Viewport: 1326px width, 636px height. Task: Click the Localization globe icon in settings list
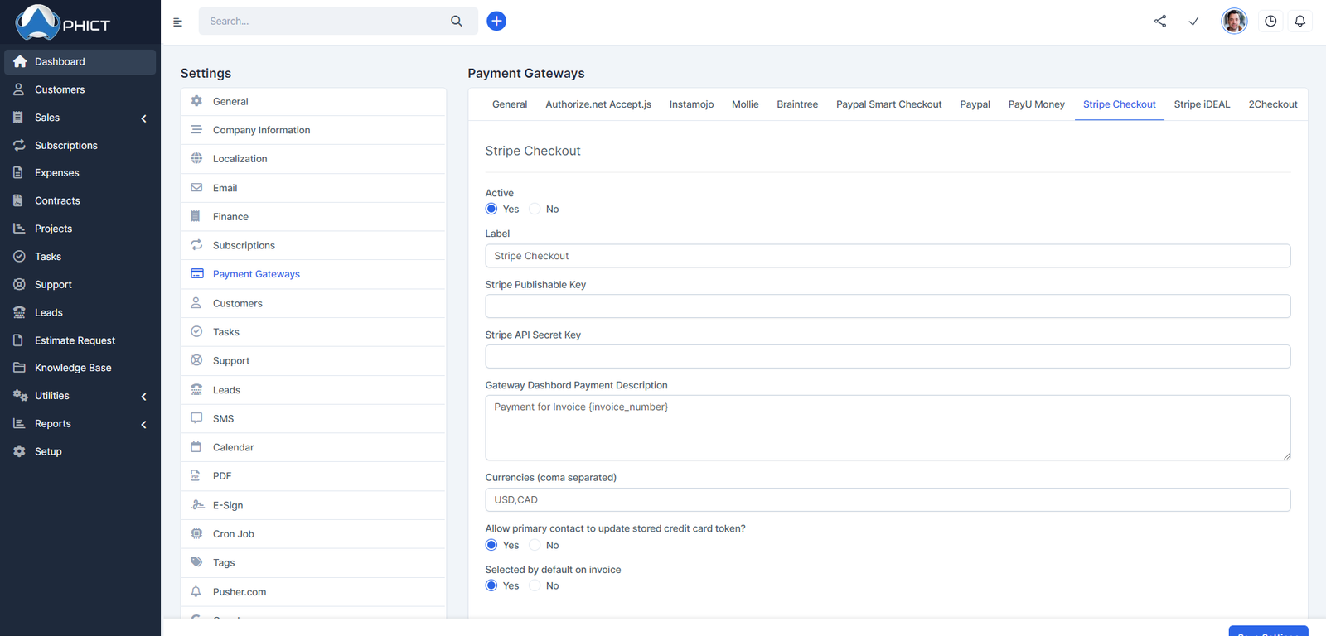[196, 159]
